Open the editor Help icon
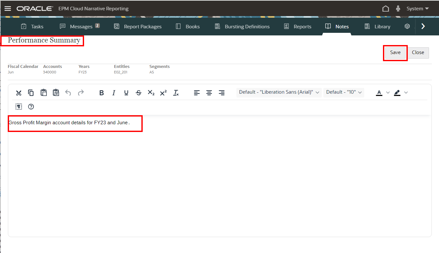The width and height of the screenshot is (439, 253). (31, 107)
